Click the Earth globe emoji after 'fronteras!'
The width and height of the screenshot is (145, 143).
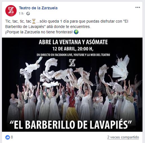(76, 32)
